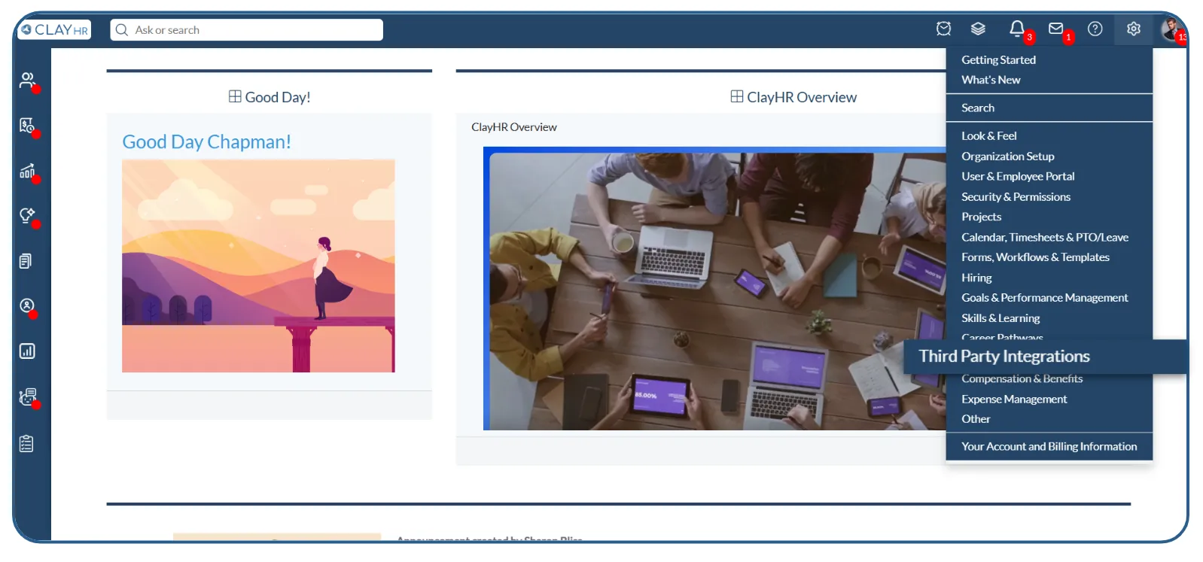This screenshot has height=562, width=1203.
Task: Choose Search in the settings menu
Action: coord(978,108)
